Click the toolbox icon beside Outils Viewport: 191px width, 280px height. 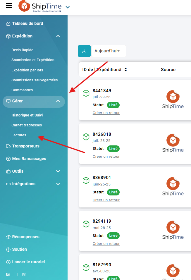point(8,171)
